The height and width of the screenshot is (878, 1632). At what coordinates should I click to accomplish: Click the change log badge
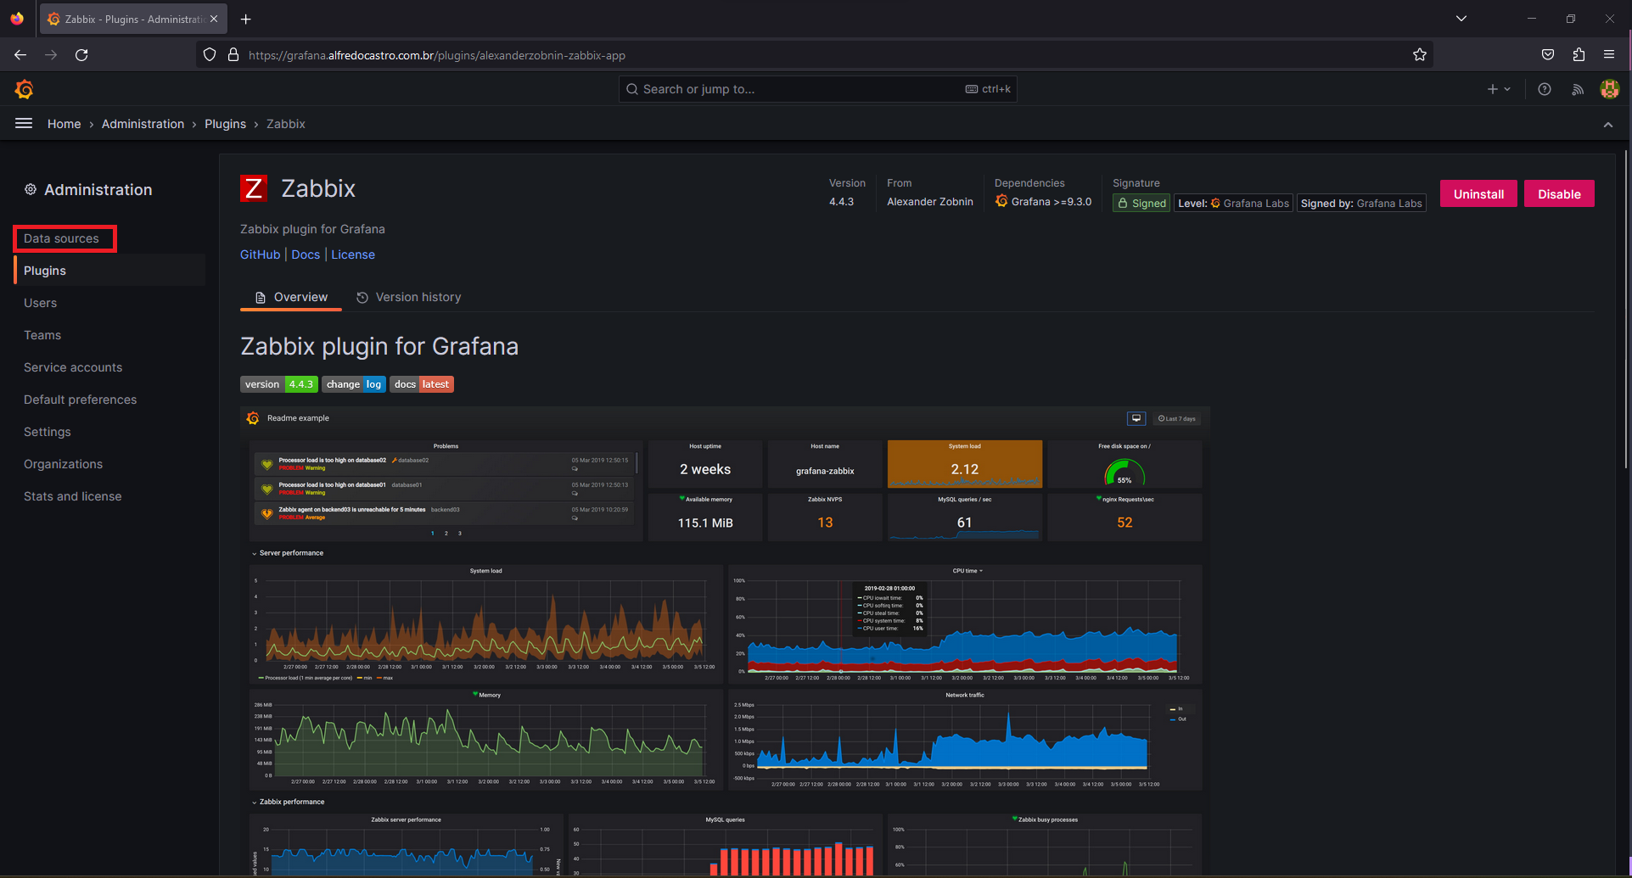pyautogui.click(x=354, y=384)
